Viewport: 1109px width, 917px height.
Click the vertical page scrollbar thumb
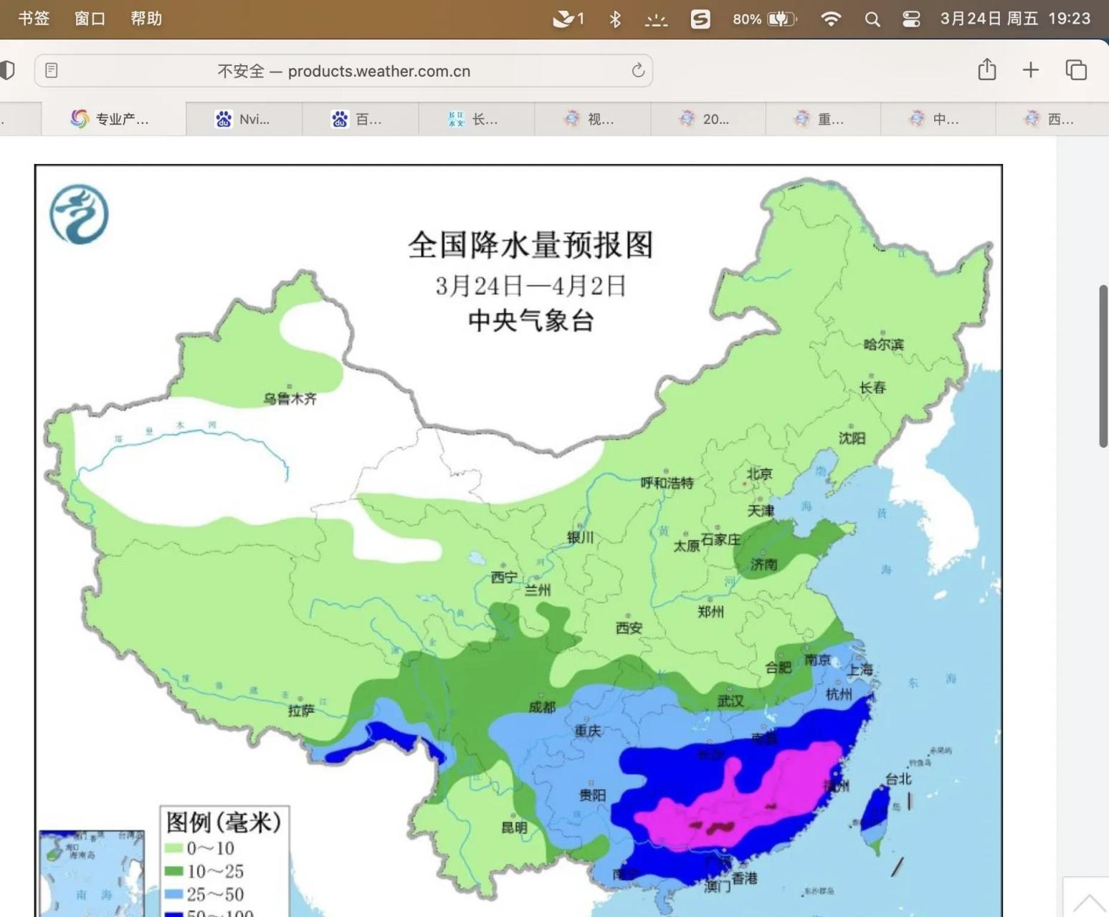[x=1104, y=366]
